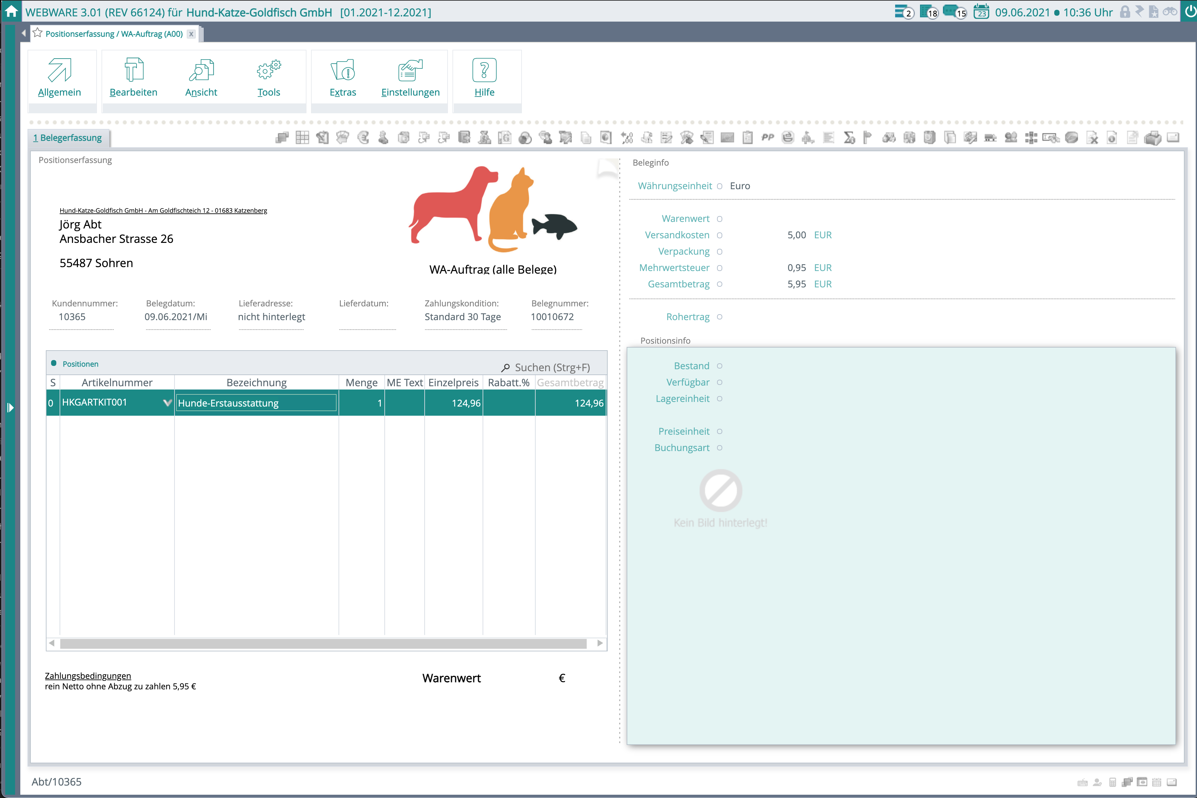Screen dimensions: 1197x798
Task: Toggle the Warenwert radio indicator
Action: [720, 219]
